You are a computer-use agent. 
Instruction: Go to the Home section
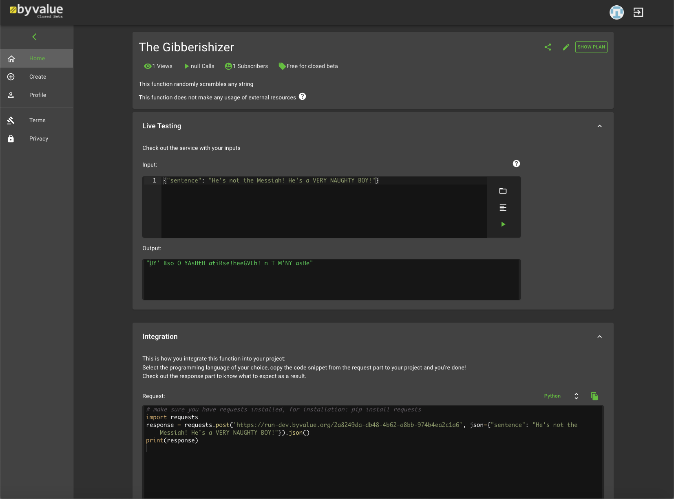pyautogui.click(x=37, y=58)
